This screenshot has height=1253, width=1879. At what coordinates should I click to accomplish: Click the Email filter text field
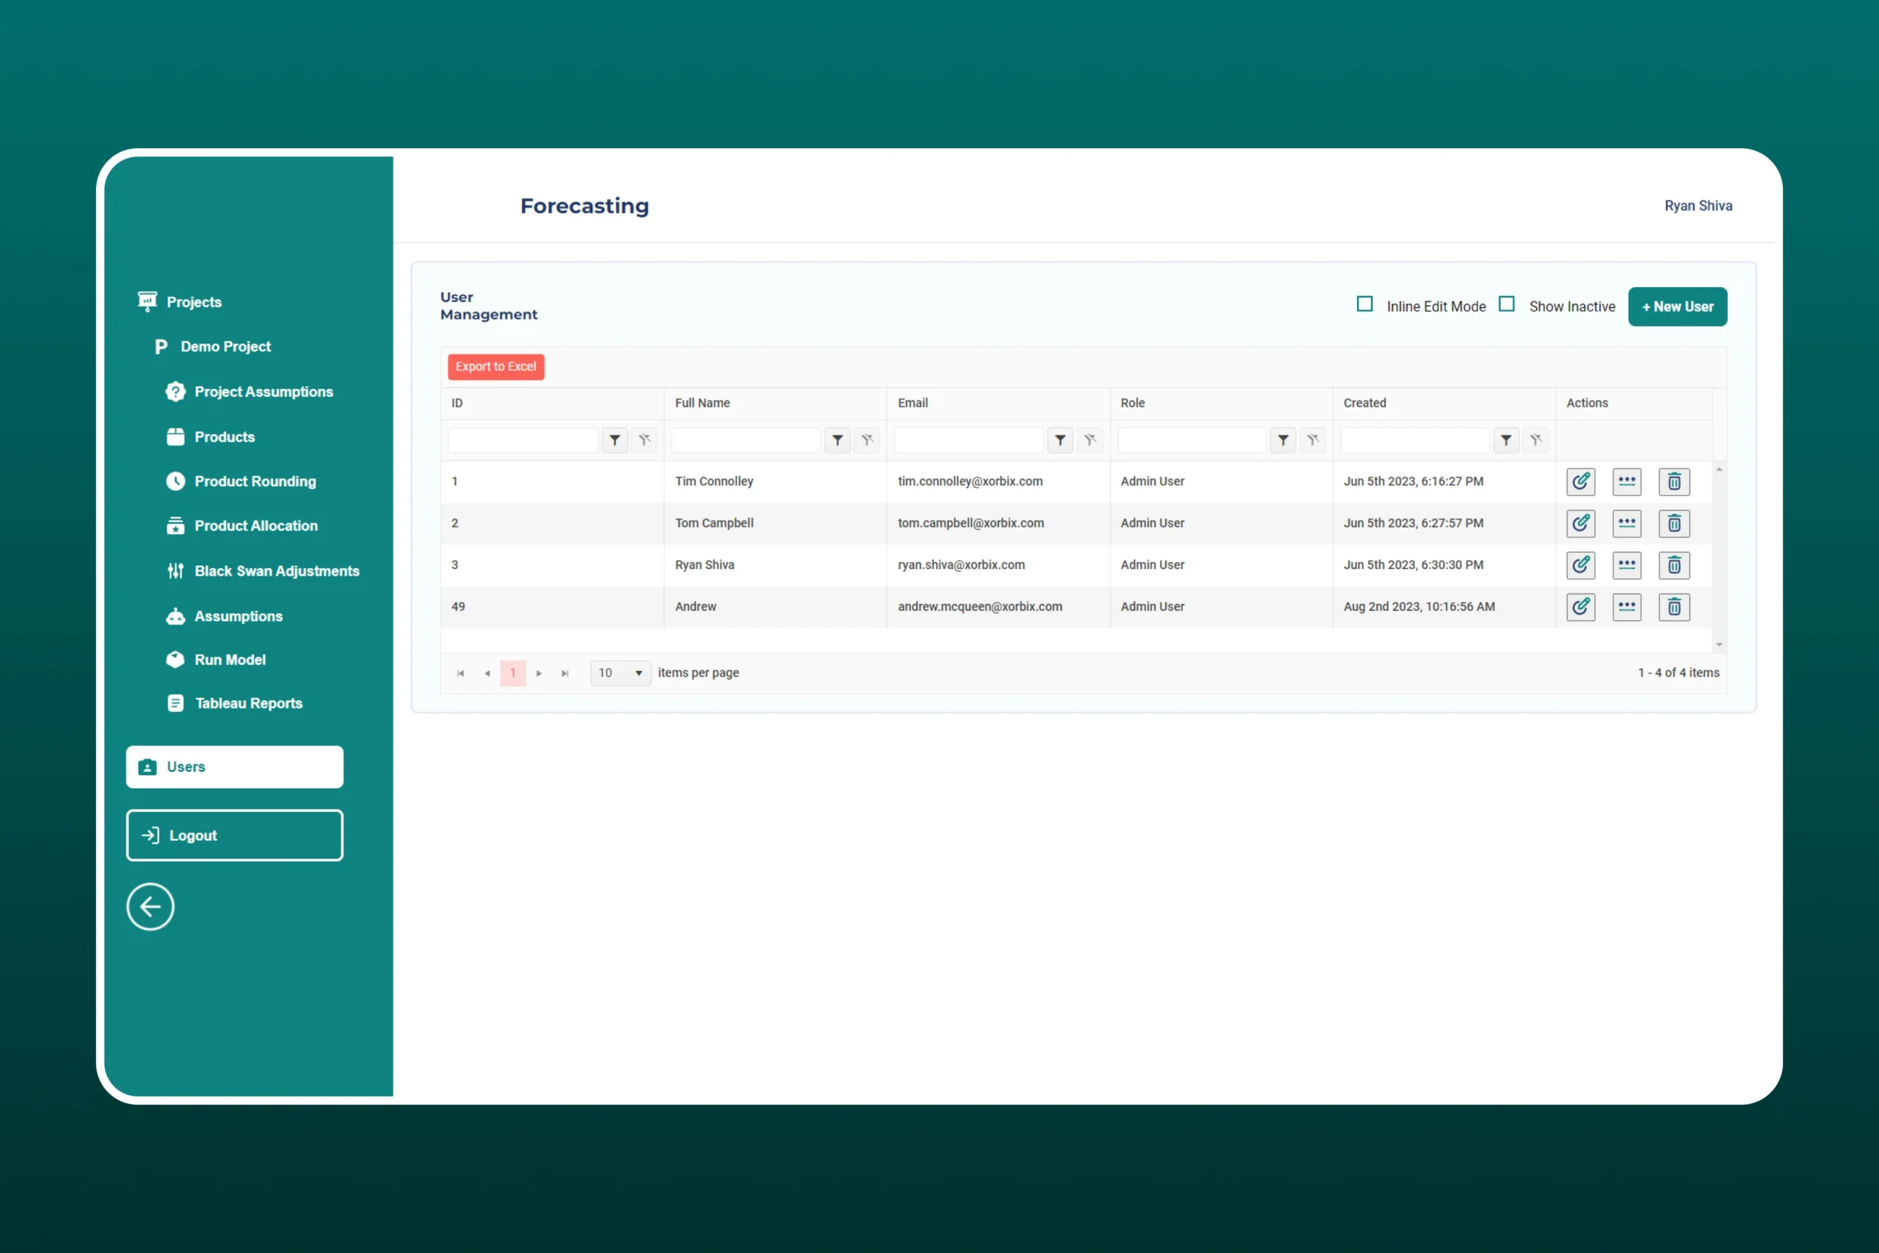click(968, 440)
